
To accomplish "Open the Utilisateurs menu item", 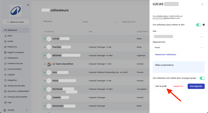I will coord(16,30).
